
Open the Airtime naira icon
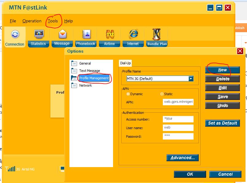(x=110, y=34)
